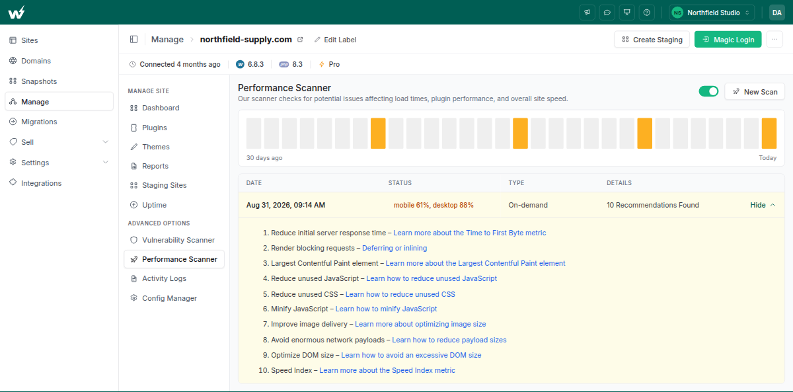Open Themes under Manage Site
Screen dimensions: 793x392
coord(174,147)
